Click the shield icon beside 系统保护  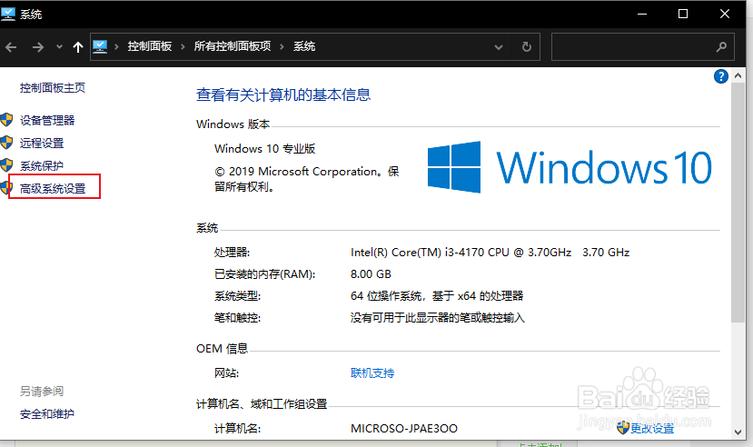[x=6, y=165]
